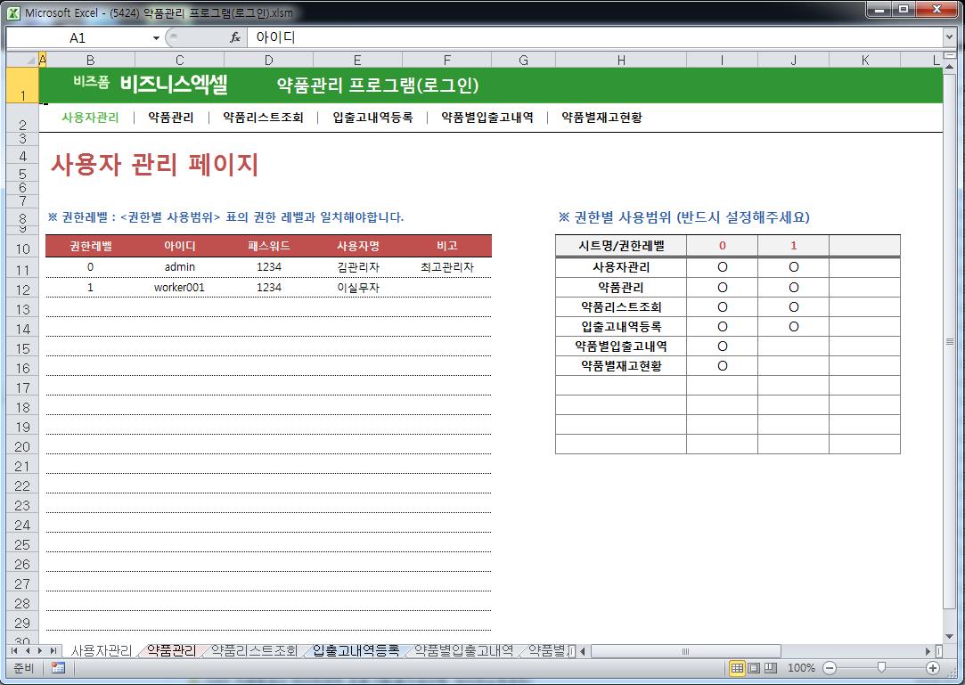Click the Select All corner button
This screenshot has width=965, height=685.
pos(22,60)
